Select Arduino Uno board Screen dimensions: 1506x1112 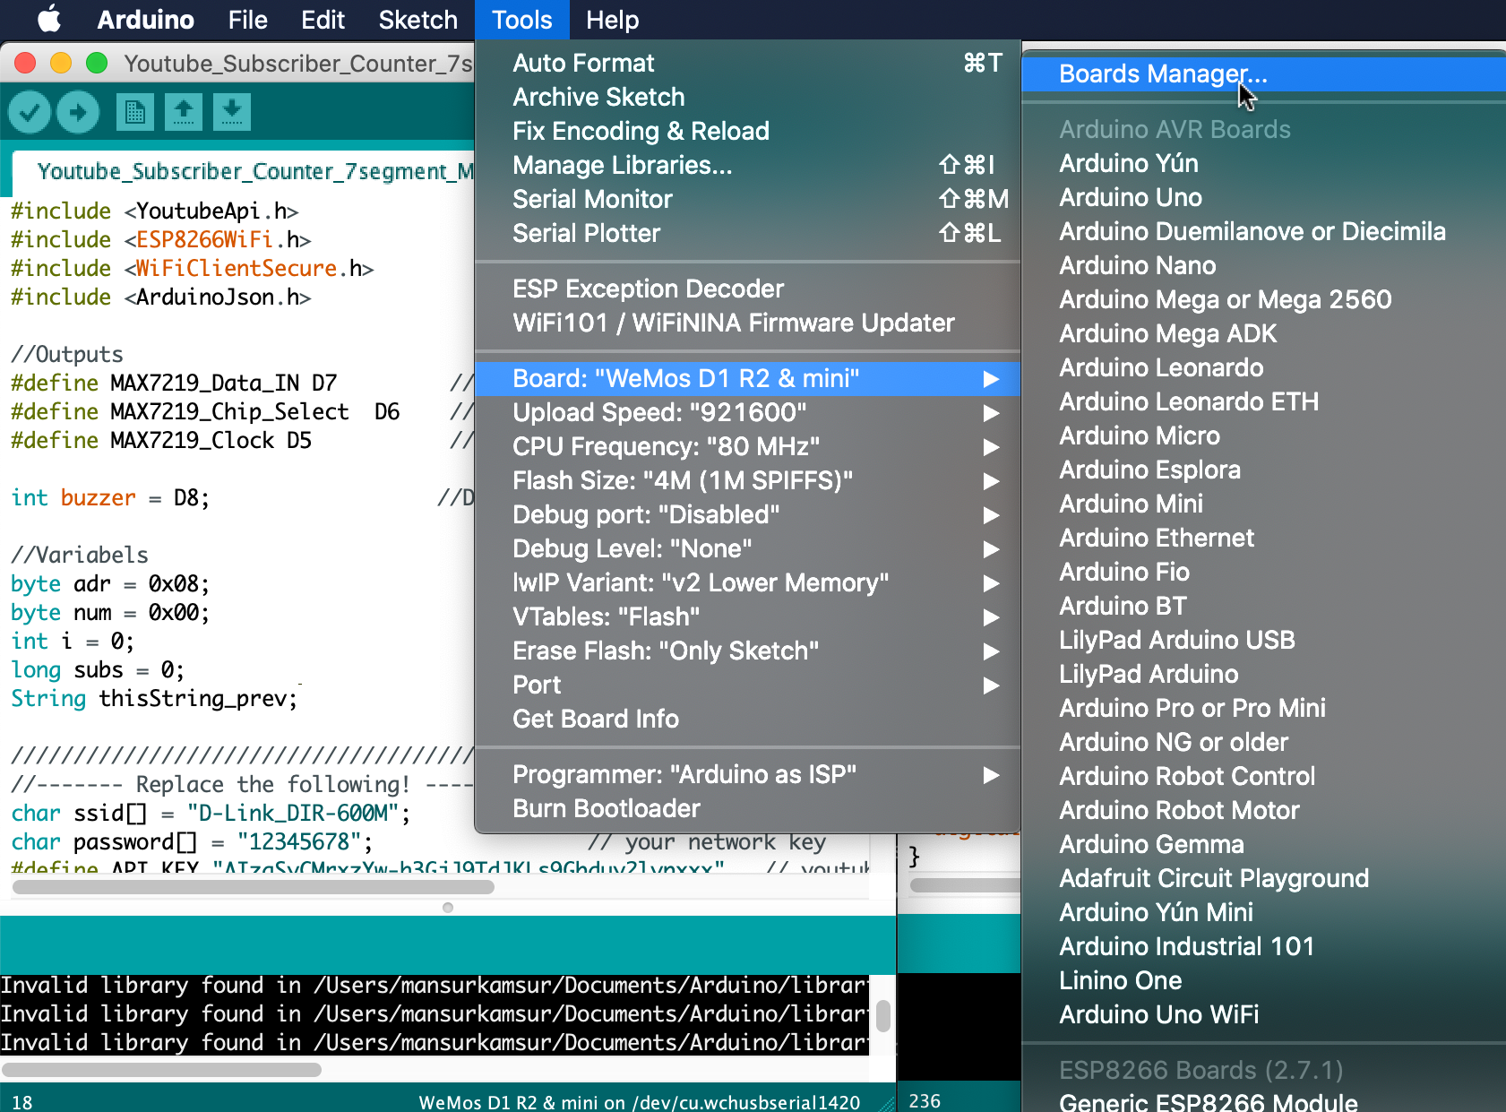point(1130,197)
